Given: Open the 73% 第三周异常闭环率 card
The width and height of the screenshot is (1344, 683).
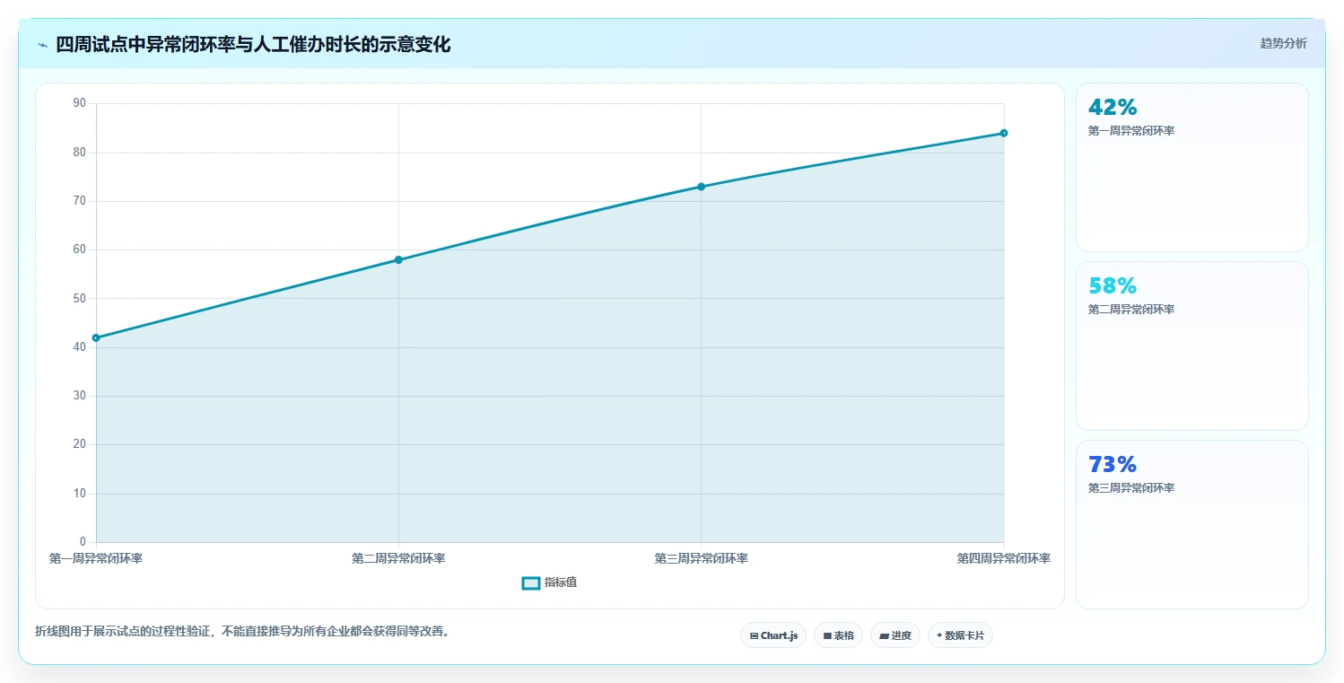Looking at the screenshot, I should point(1191,524).
